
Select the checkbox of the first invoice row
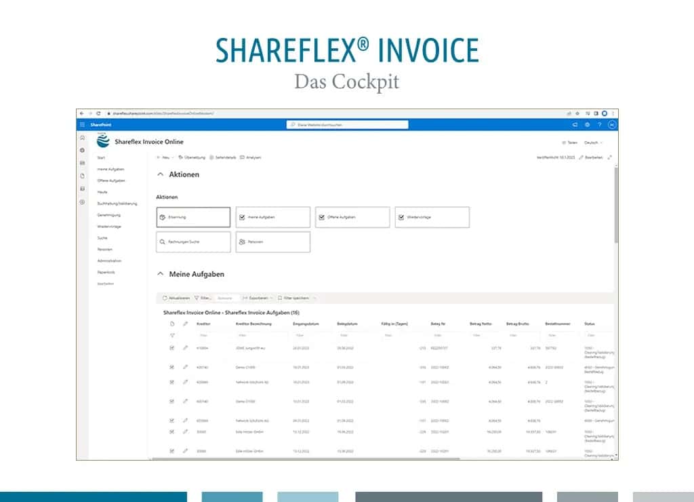(x=171, y=347)
